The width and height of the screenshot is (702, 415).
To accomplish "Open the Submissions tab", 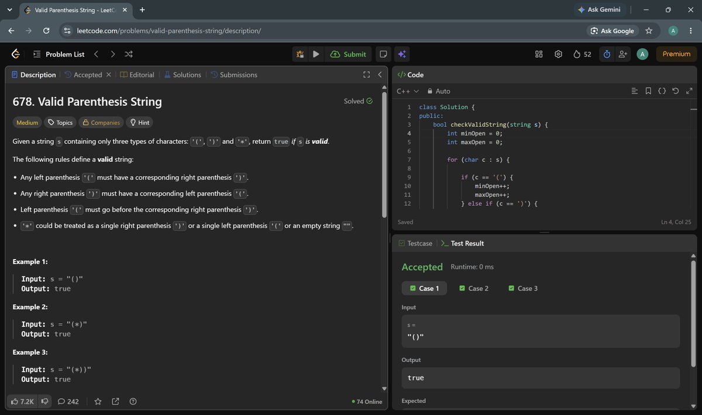I will (x=234, y=75).
